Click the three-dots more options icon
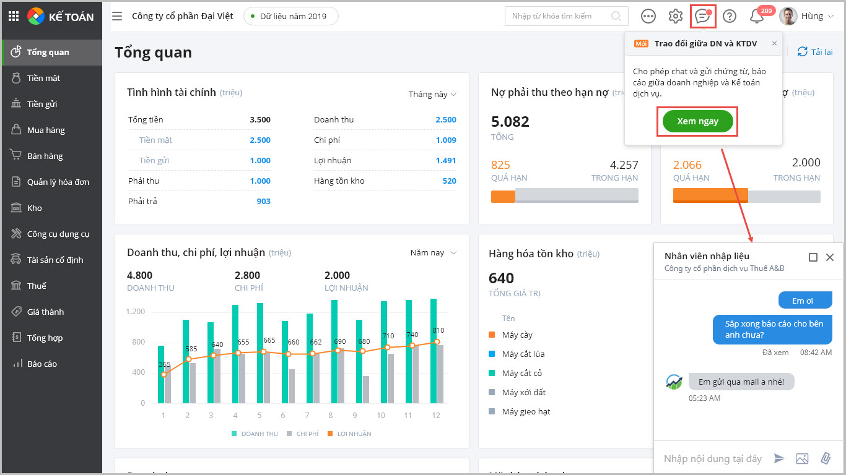This screenshot has width=846, height=475. point(648,16)
